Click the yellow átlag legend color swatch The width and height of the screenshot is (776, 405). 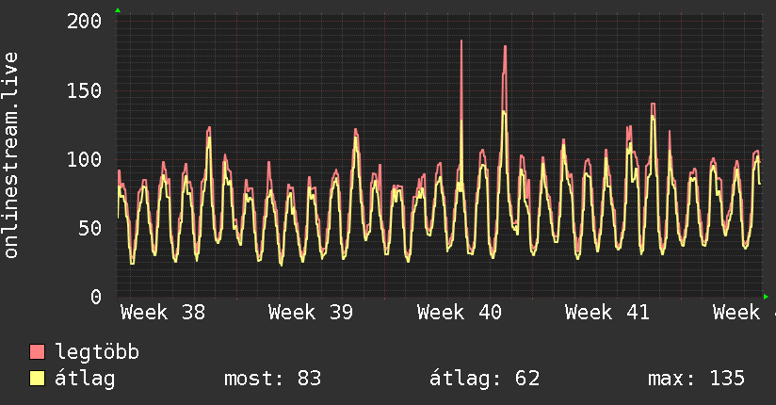click(x=37, y=379)
